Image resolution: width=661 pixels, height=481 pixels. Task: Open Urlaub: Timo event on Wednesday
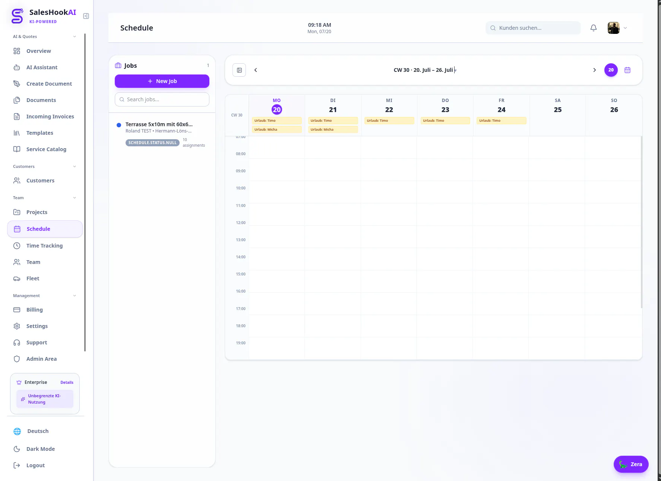389,121
